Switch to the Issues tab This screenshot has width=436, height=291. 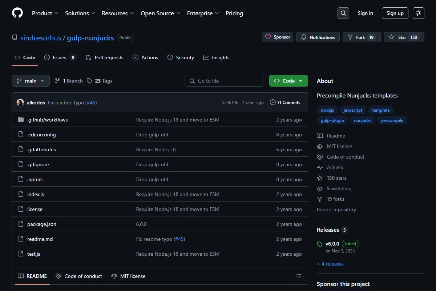pos(60,57)
